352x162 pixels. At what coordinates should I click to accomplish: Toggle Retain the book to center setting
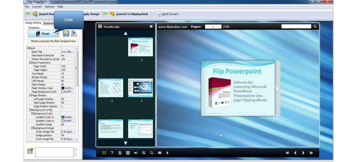click(67, 59)
